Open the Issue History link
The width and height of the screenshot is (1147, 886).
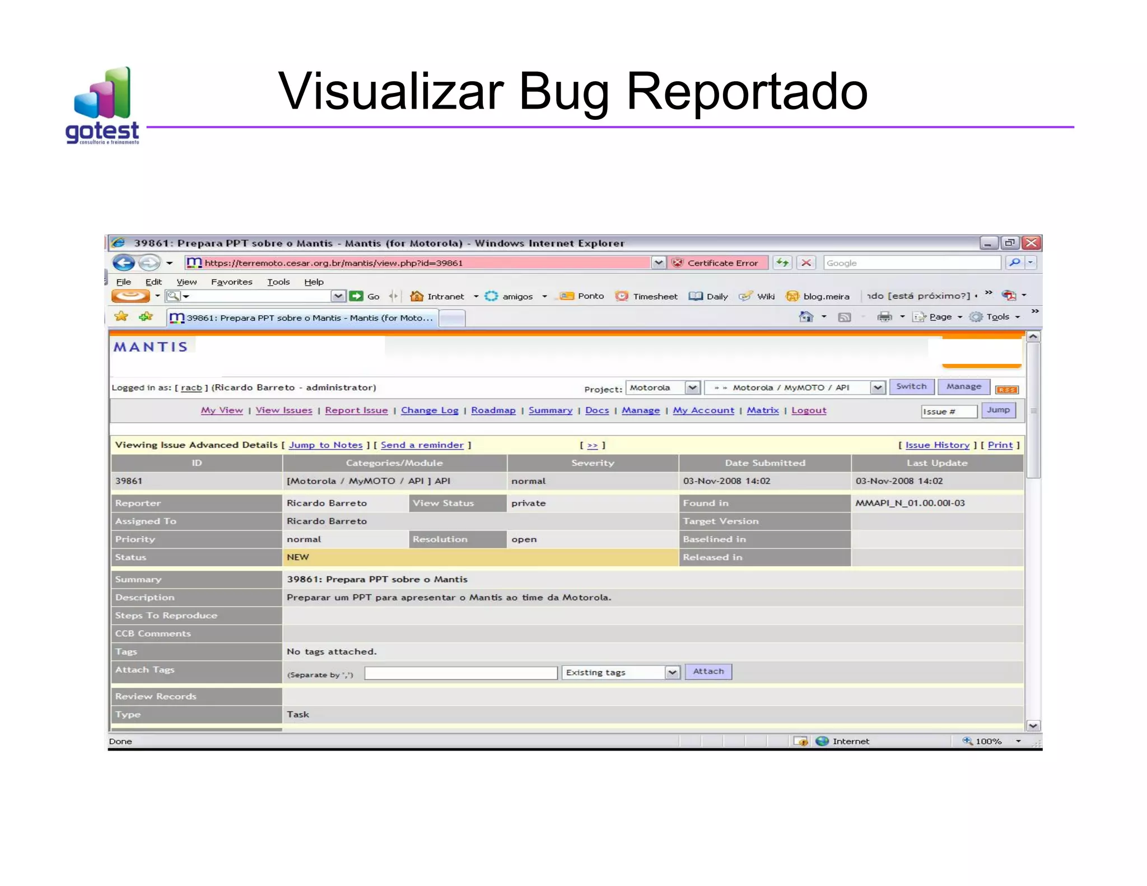(x=938, y=445)
